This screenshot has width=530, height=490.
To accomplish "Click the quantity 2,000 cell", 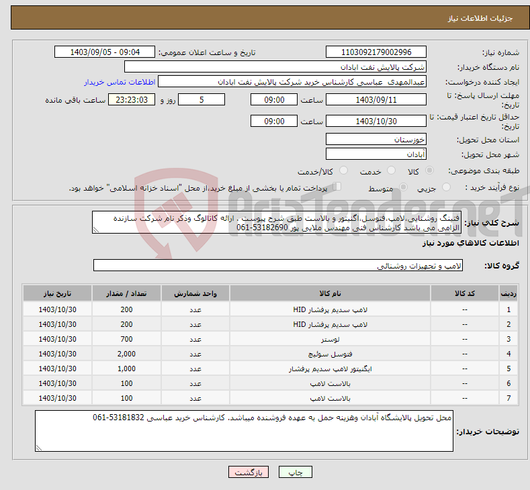I will (x=126, y=354).
